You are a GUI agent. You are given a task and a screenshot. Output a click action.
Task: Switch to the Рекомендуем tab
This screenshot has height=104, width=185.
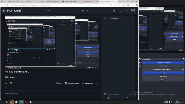[x=115, y=18]
